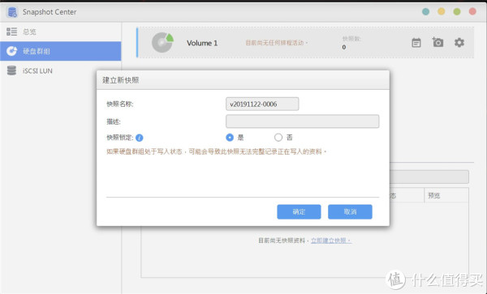Image resolution: width=487 pixels, height=294 pixels.
Task: Open the snapshot schedule calendar icon
Action: click(416, 43)
